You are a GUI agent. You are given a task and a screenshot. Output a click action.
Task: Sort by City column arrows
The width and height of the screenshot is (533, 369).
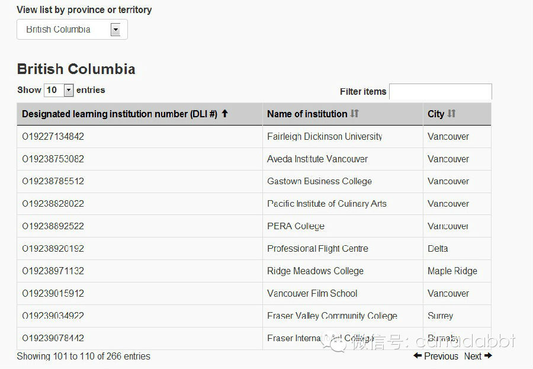[x=451, y=114]
